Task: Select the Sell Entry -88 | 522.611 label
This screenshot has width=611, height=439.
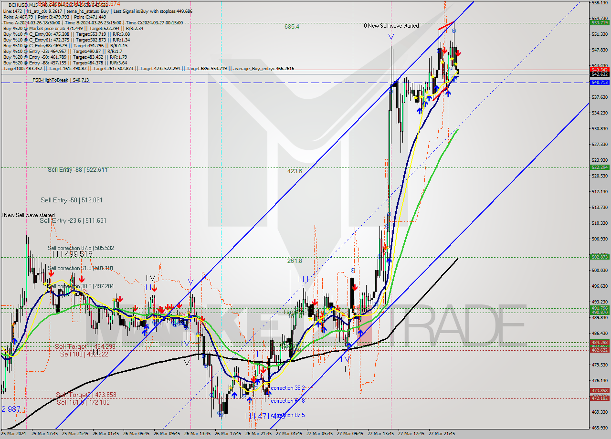Action: tap(77, 170)
